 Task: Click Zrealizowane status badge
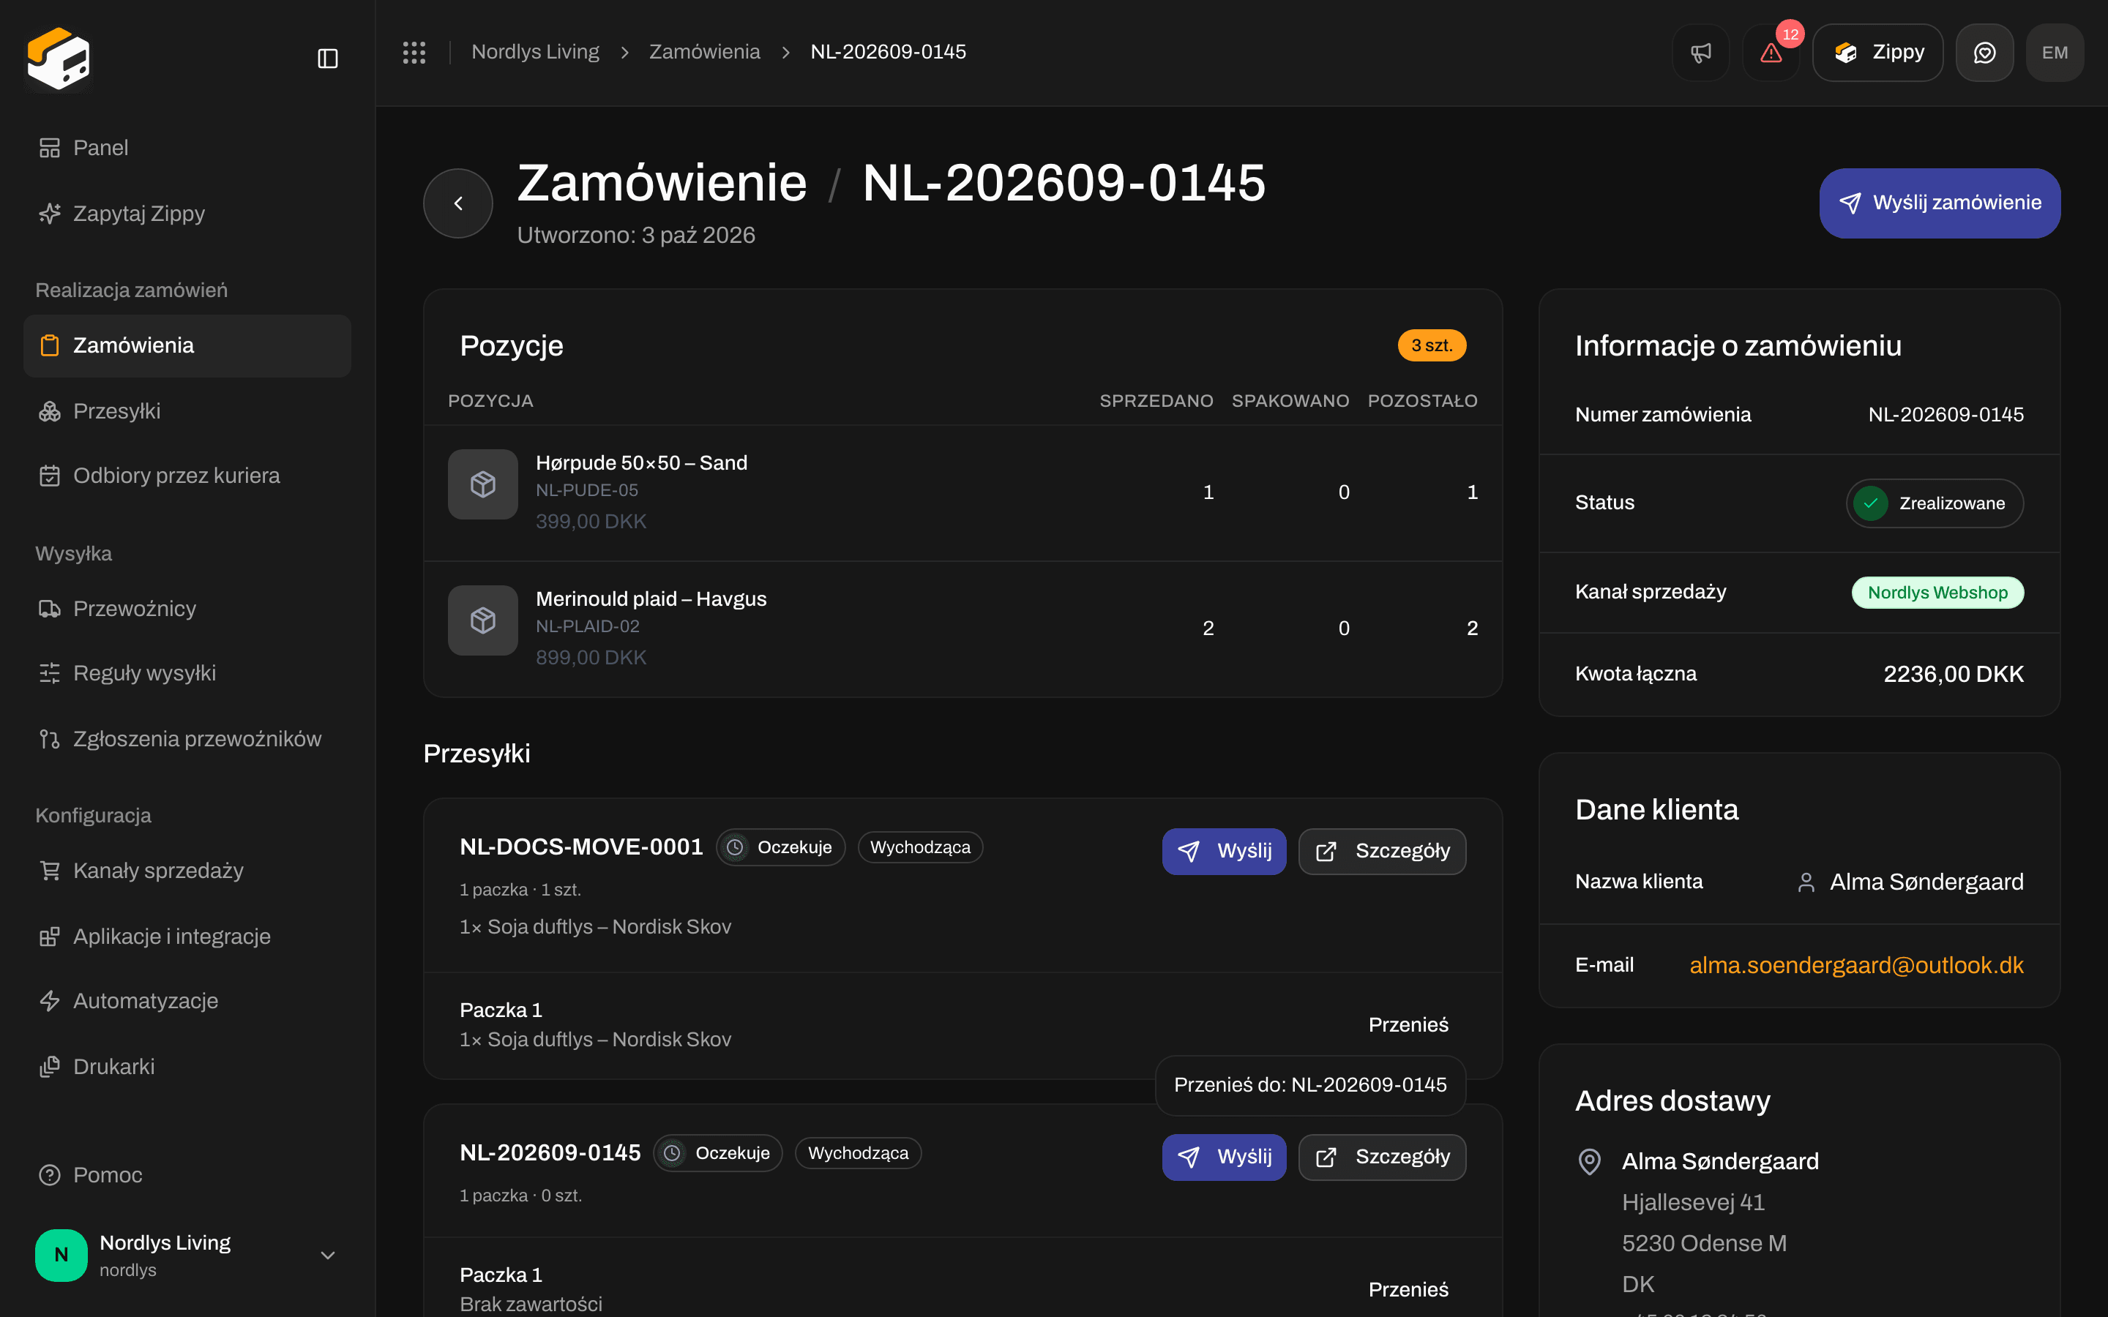1934,503
